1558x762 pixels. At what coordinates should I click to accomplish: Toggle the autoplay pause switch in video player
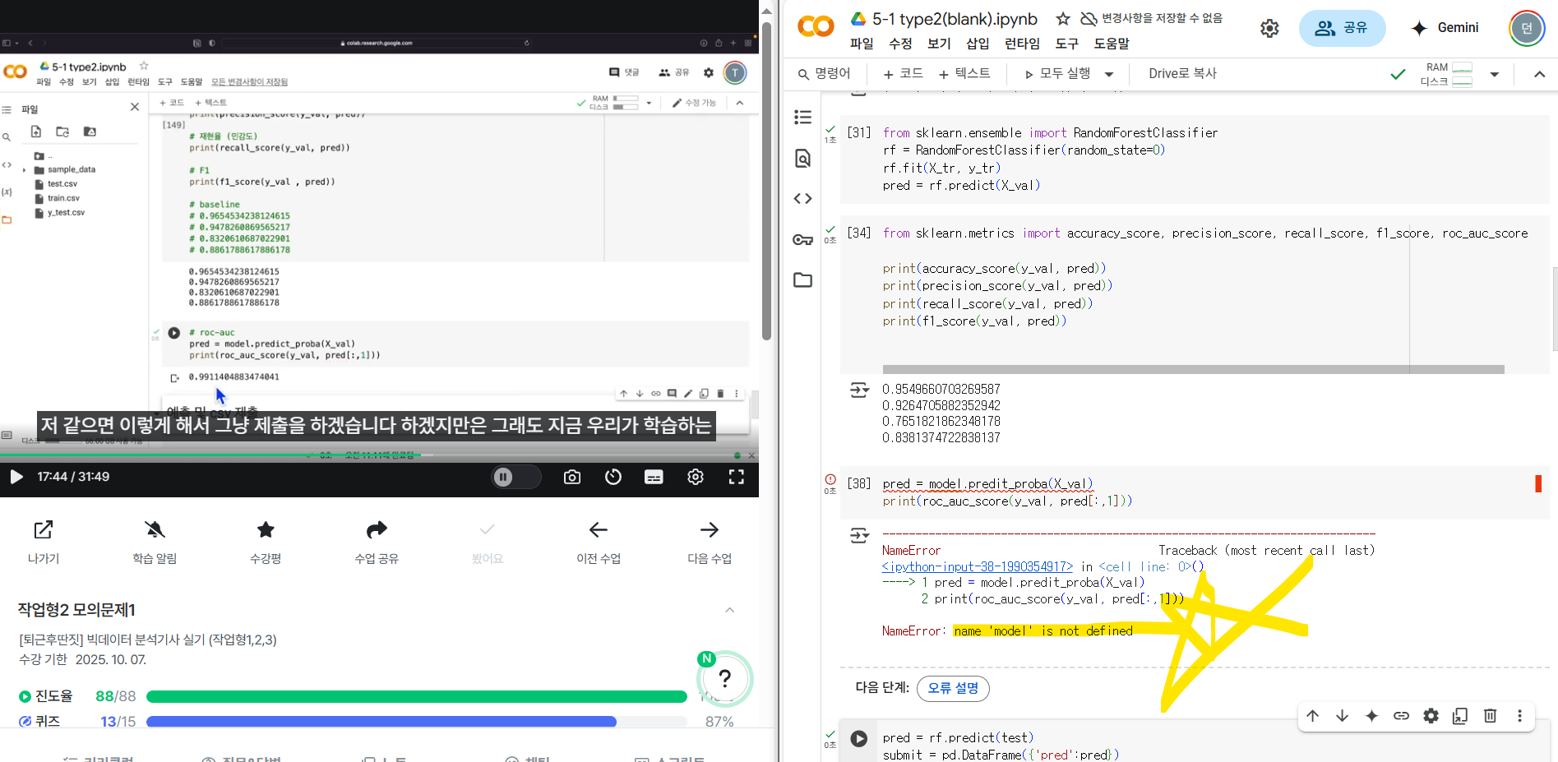click(x=515, y=477)
